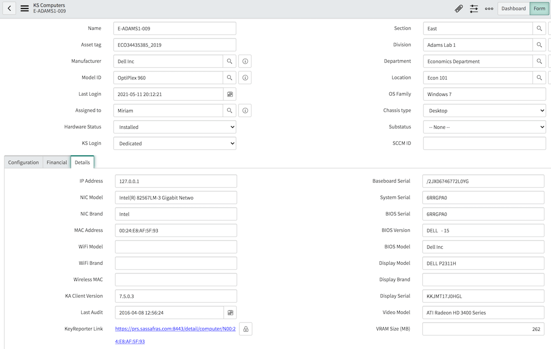This screenshot has width=551, height=349.
Task: Switch to the Financial tab
Action: (57, 162)
